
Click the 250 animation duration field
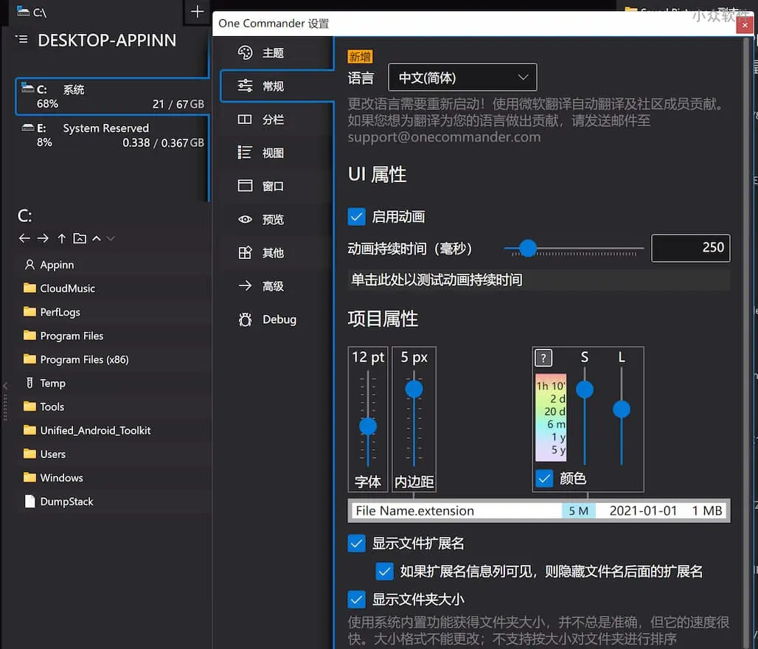coord(690,248)
